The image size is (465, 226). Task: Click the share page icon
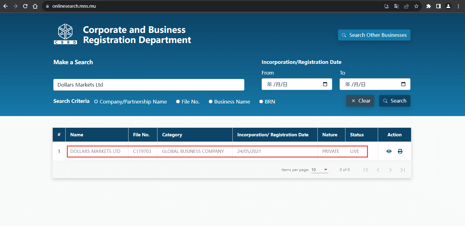[x=406, y=6]
